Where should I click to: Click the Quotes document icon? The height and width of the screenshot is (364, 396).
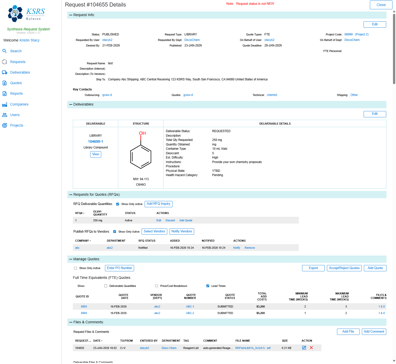(x=5, y=83)
